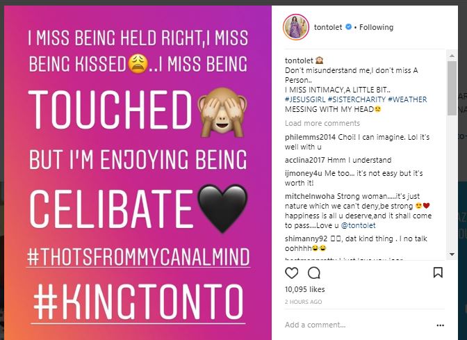Image resolution: width=467 pixels, height=340 pixels.
Task: Click the 2 HOURS AGO timestamp
Action: (304, 302)
